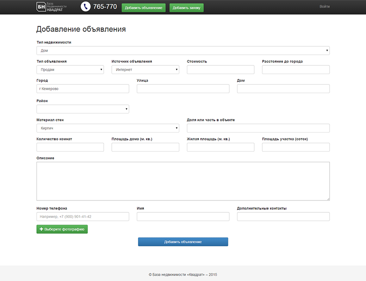Image resolution: width=366 pixels, height=281 pixels.
Task: Click the Район label
Action: tap(42, 101)
